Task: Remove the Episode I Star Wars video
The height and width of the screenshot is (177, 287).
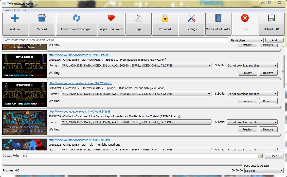Action: click(268, 101)
